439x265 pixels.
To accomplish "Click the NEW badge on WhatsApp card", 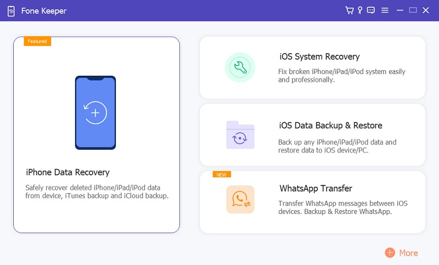I will [222, 174].
